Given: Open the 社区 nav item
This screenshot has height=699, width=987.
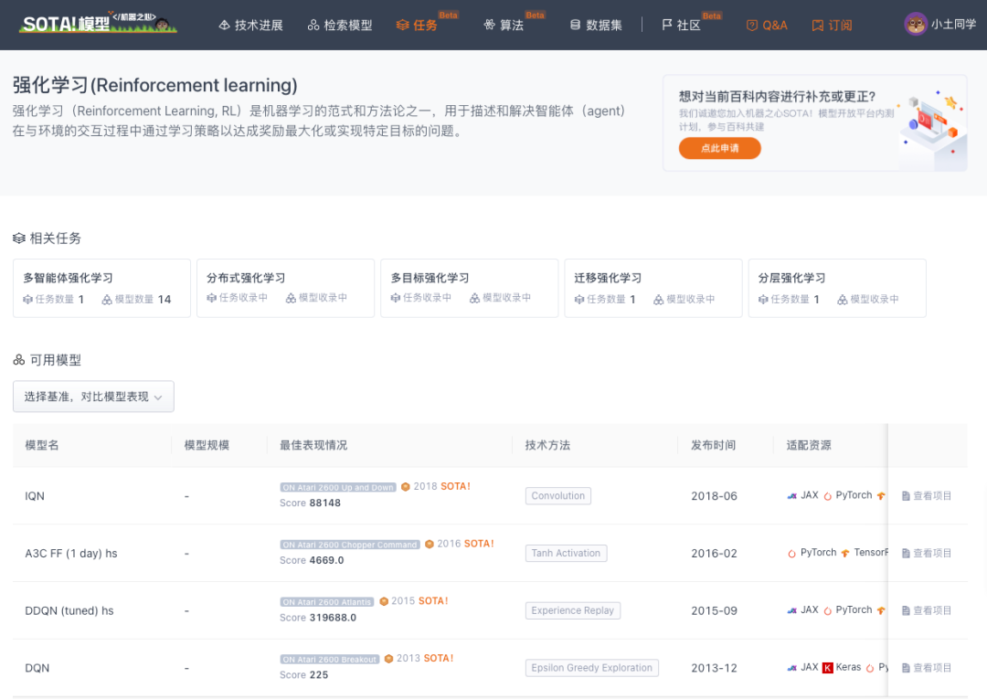Looking at the screenshot, I should [681, 26].
